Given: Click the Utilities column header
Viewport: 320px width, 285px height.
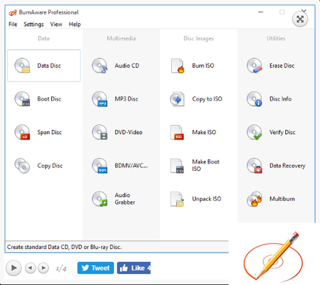Looking at the screenshot, I should click(276, 38).
